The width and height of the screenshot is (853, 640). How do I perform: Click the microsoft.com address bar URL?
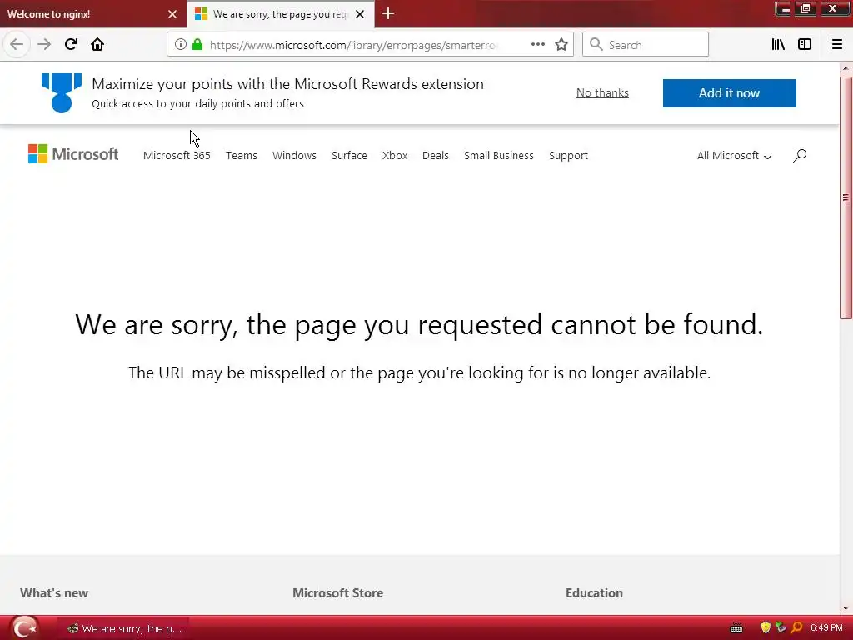click(x=352, y=45)
